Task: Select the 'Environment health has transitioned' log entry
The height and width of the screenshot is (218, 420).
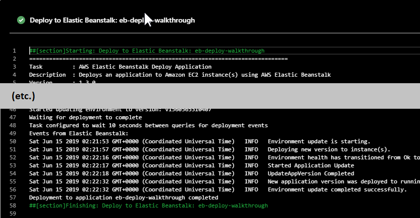Action: point(343,157)
